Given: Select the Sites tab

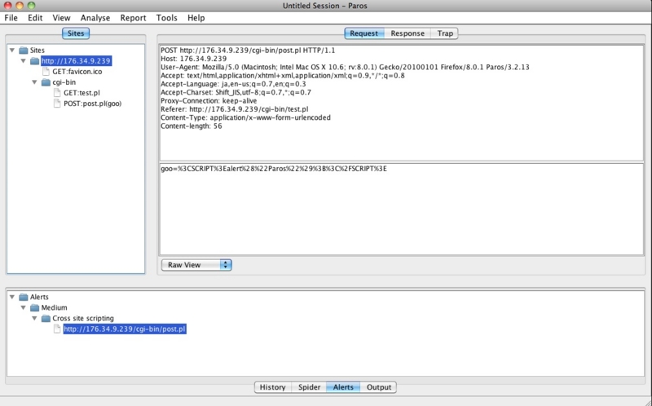Looking at the screenshot, I should (76, 33).
